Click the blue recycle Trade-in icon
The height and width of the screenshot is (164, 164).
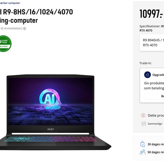pyautogui.click(x=147, y=75)
